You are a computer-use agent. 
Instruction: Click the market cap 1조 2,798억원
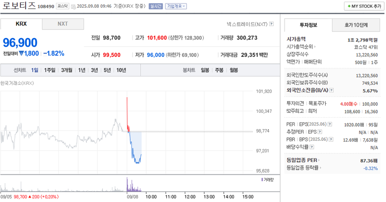(x=362, y=40)
